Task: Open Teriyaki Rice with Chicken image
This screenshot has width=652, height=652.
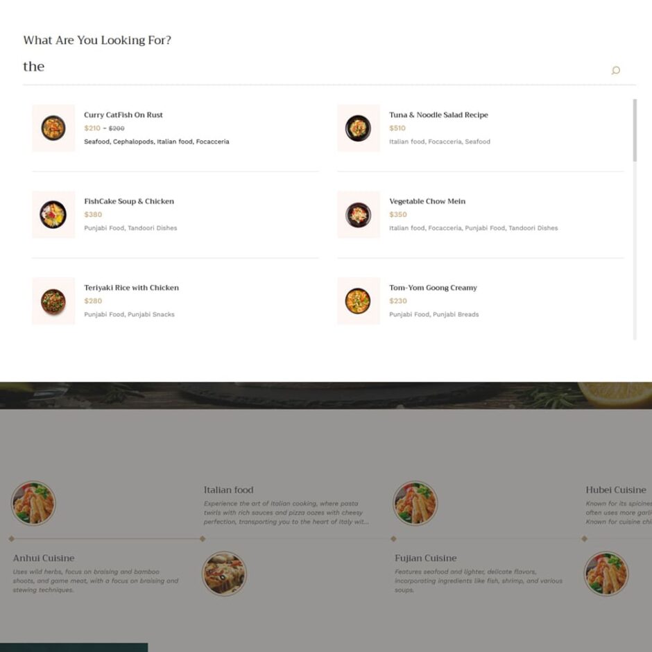Action: (53, 301)
